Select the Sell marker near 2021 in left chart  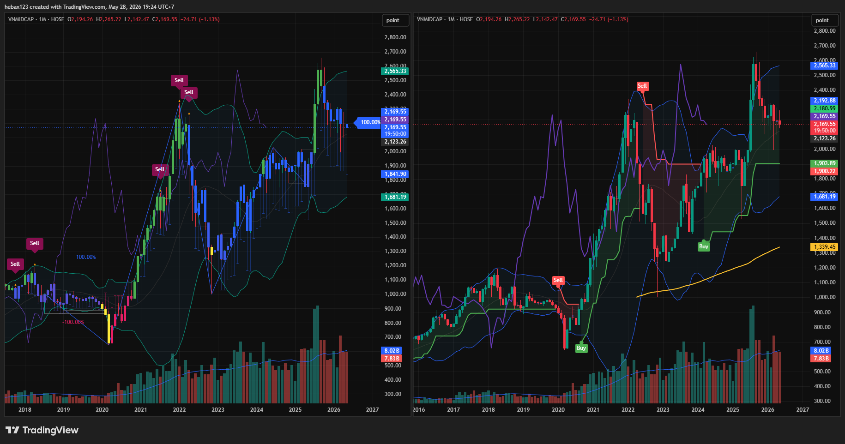pyautogui.click(x=160, y=169)
